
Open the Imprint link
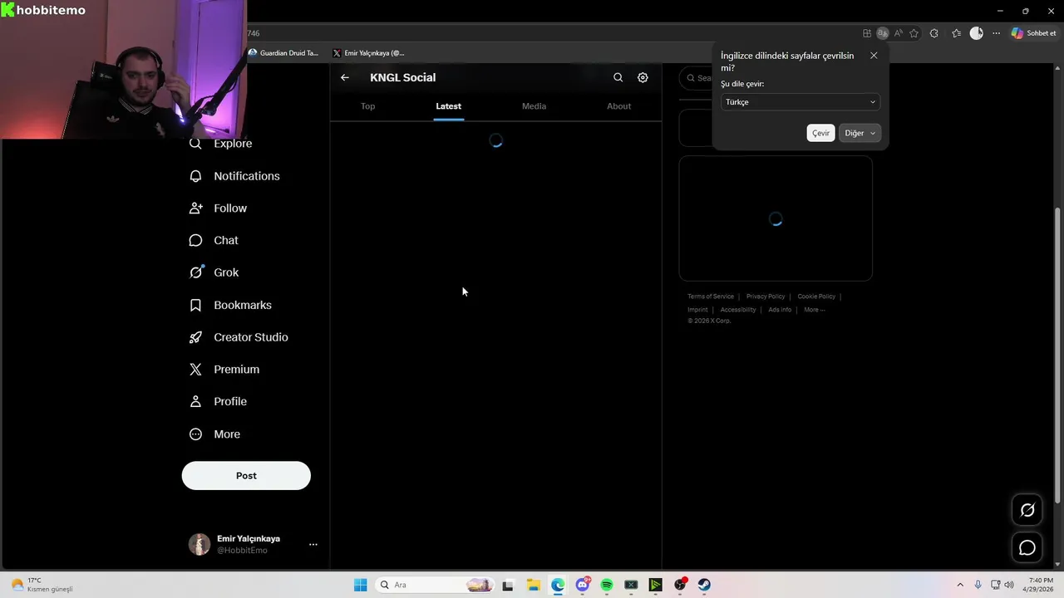[x=697, y=310]
